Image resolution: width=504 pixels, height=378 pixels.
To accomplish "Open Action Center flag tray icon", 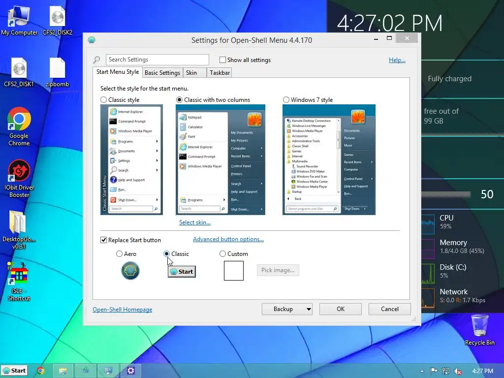I will [434, 371].
